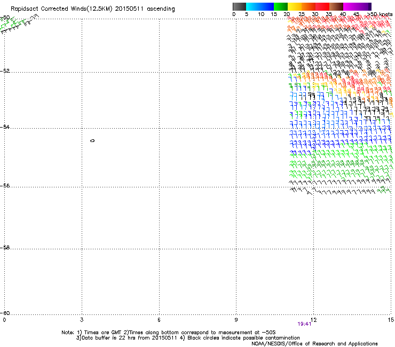Click the small black contamination circle
Viewport: 395px width, 347px height.
pyautogui.click(x=92, y=140)
